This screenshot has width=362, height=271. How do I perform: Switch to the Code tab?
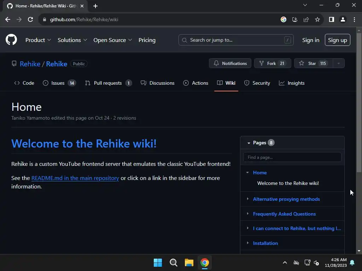pyautogui.click(x=24, y=83)
